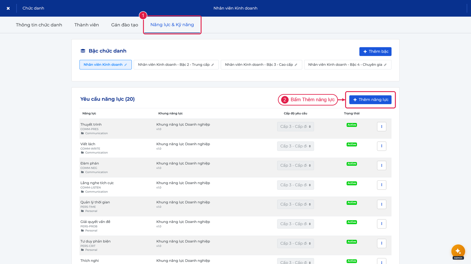The width and height of the screenshot is (471, 264).
Task: Open Gán đào tạo tab
Action: pyautogui.click(x=125, y=25)
